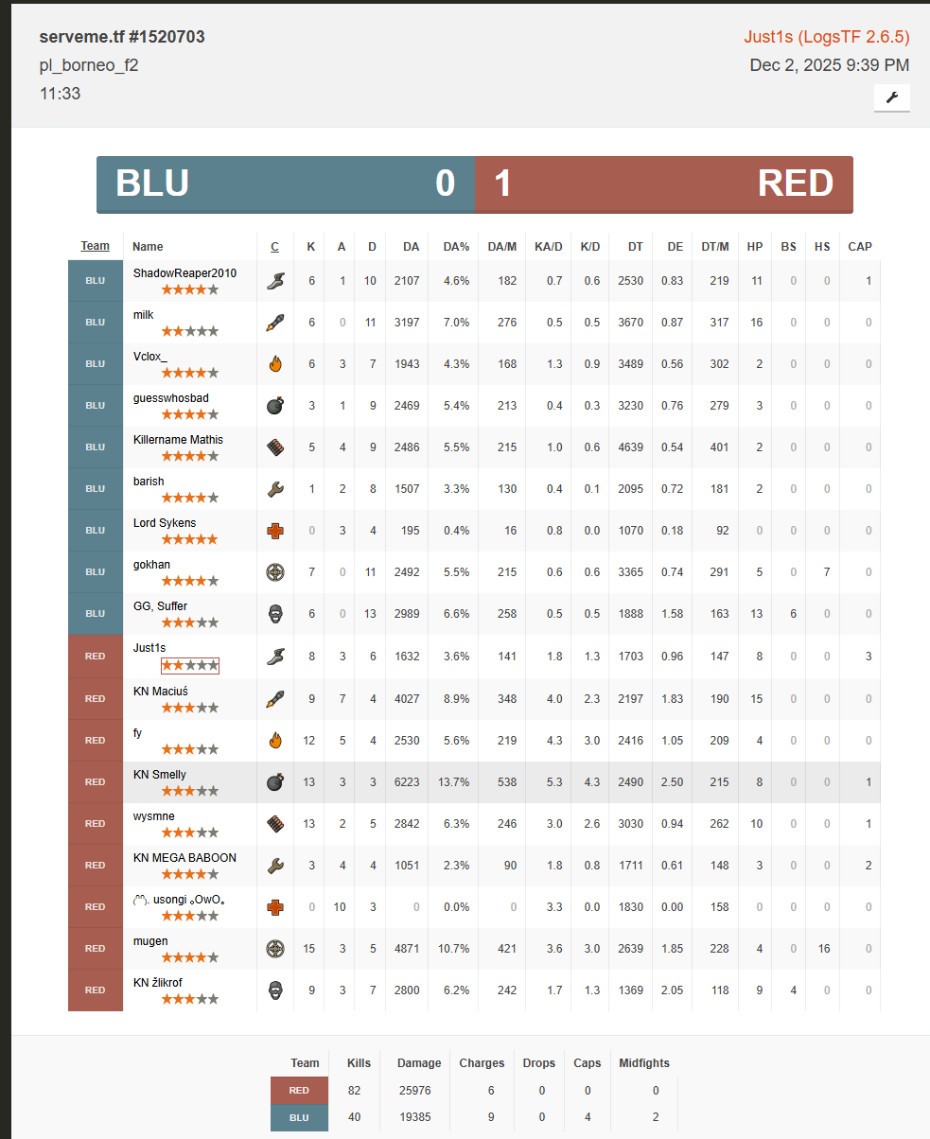Sort the table by Team column
The height and width of the screenshot is (1139, 930).
[x=95, y=246]
